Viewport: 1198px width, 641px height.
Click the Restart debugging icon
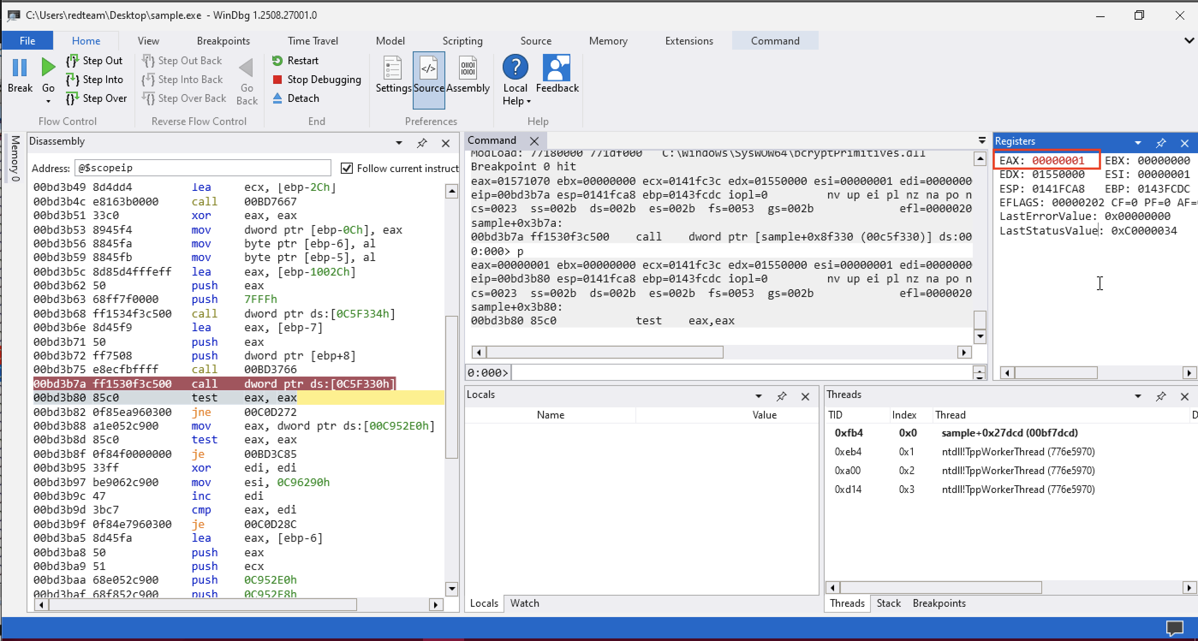(277, 60)
